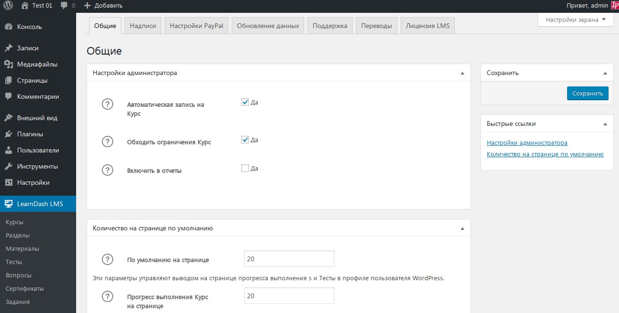The image size is (619, 313).
Task: Click the Инструменты wrench icon
Action: coord(9,166)
